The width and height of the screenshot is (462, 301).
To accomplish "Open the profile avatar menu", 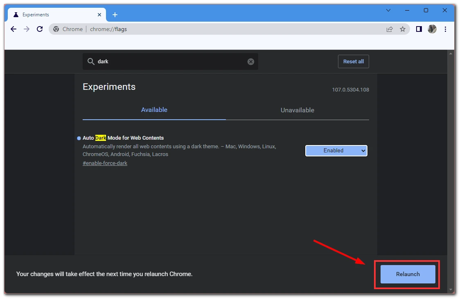I will (x=432, y=29).
